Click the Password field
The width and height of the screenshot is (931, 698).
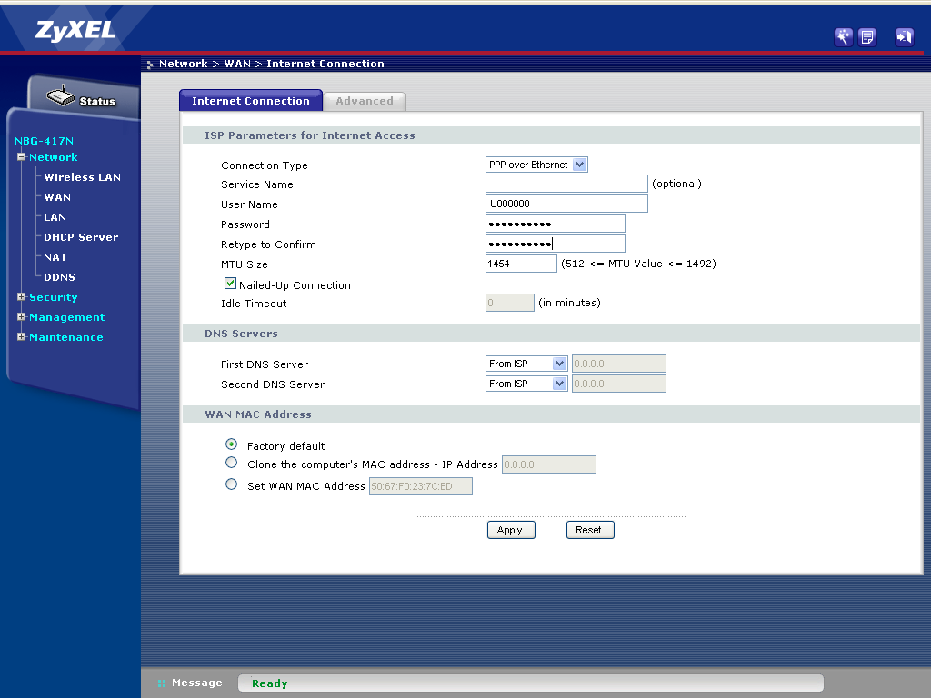(x=556, y=224)
